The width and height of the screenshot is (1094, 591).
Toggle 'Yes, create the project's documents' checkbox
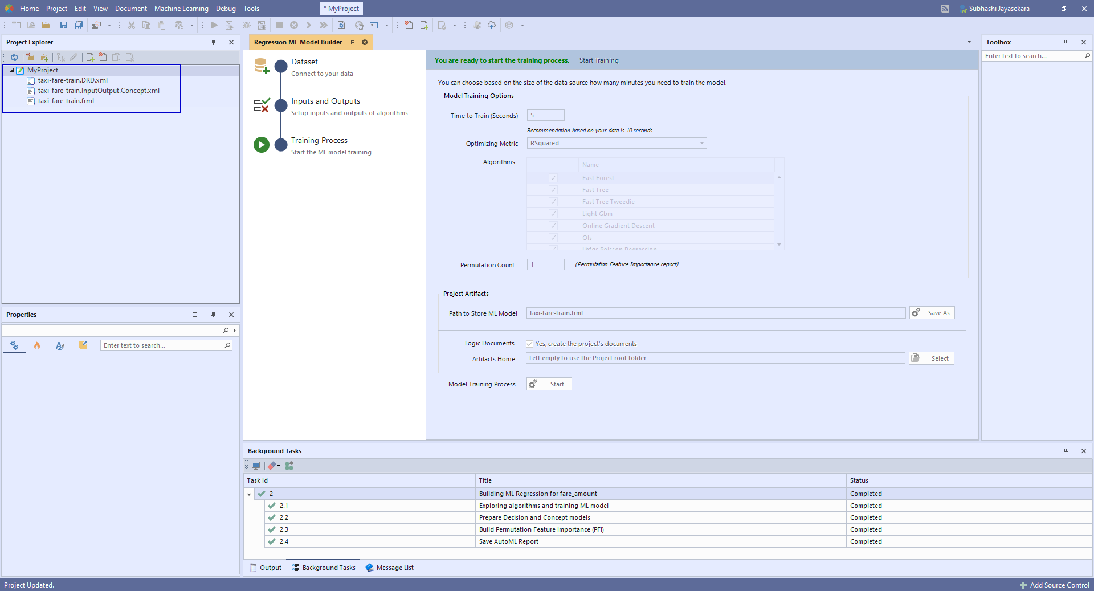530,344
